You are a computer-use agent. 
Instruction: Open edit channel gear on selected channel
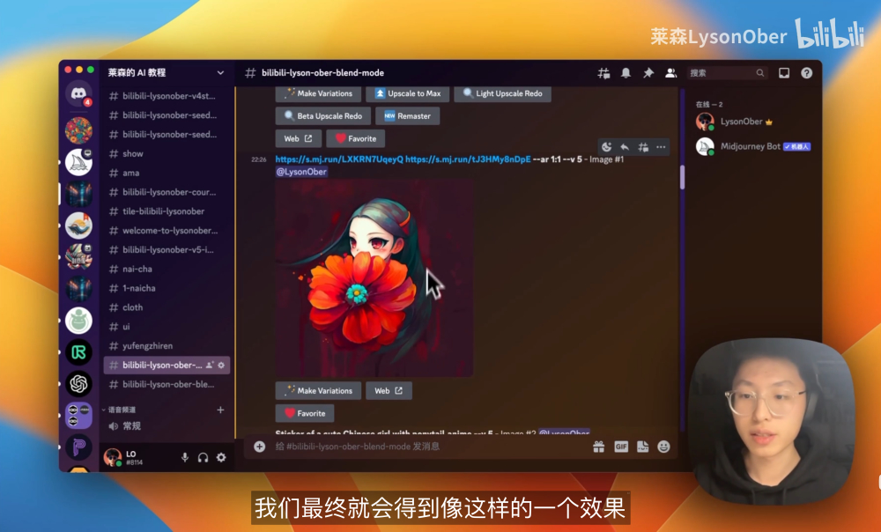(x=221, y=366)
